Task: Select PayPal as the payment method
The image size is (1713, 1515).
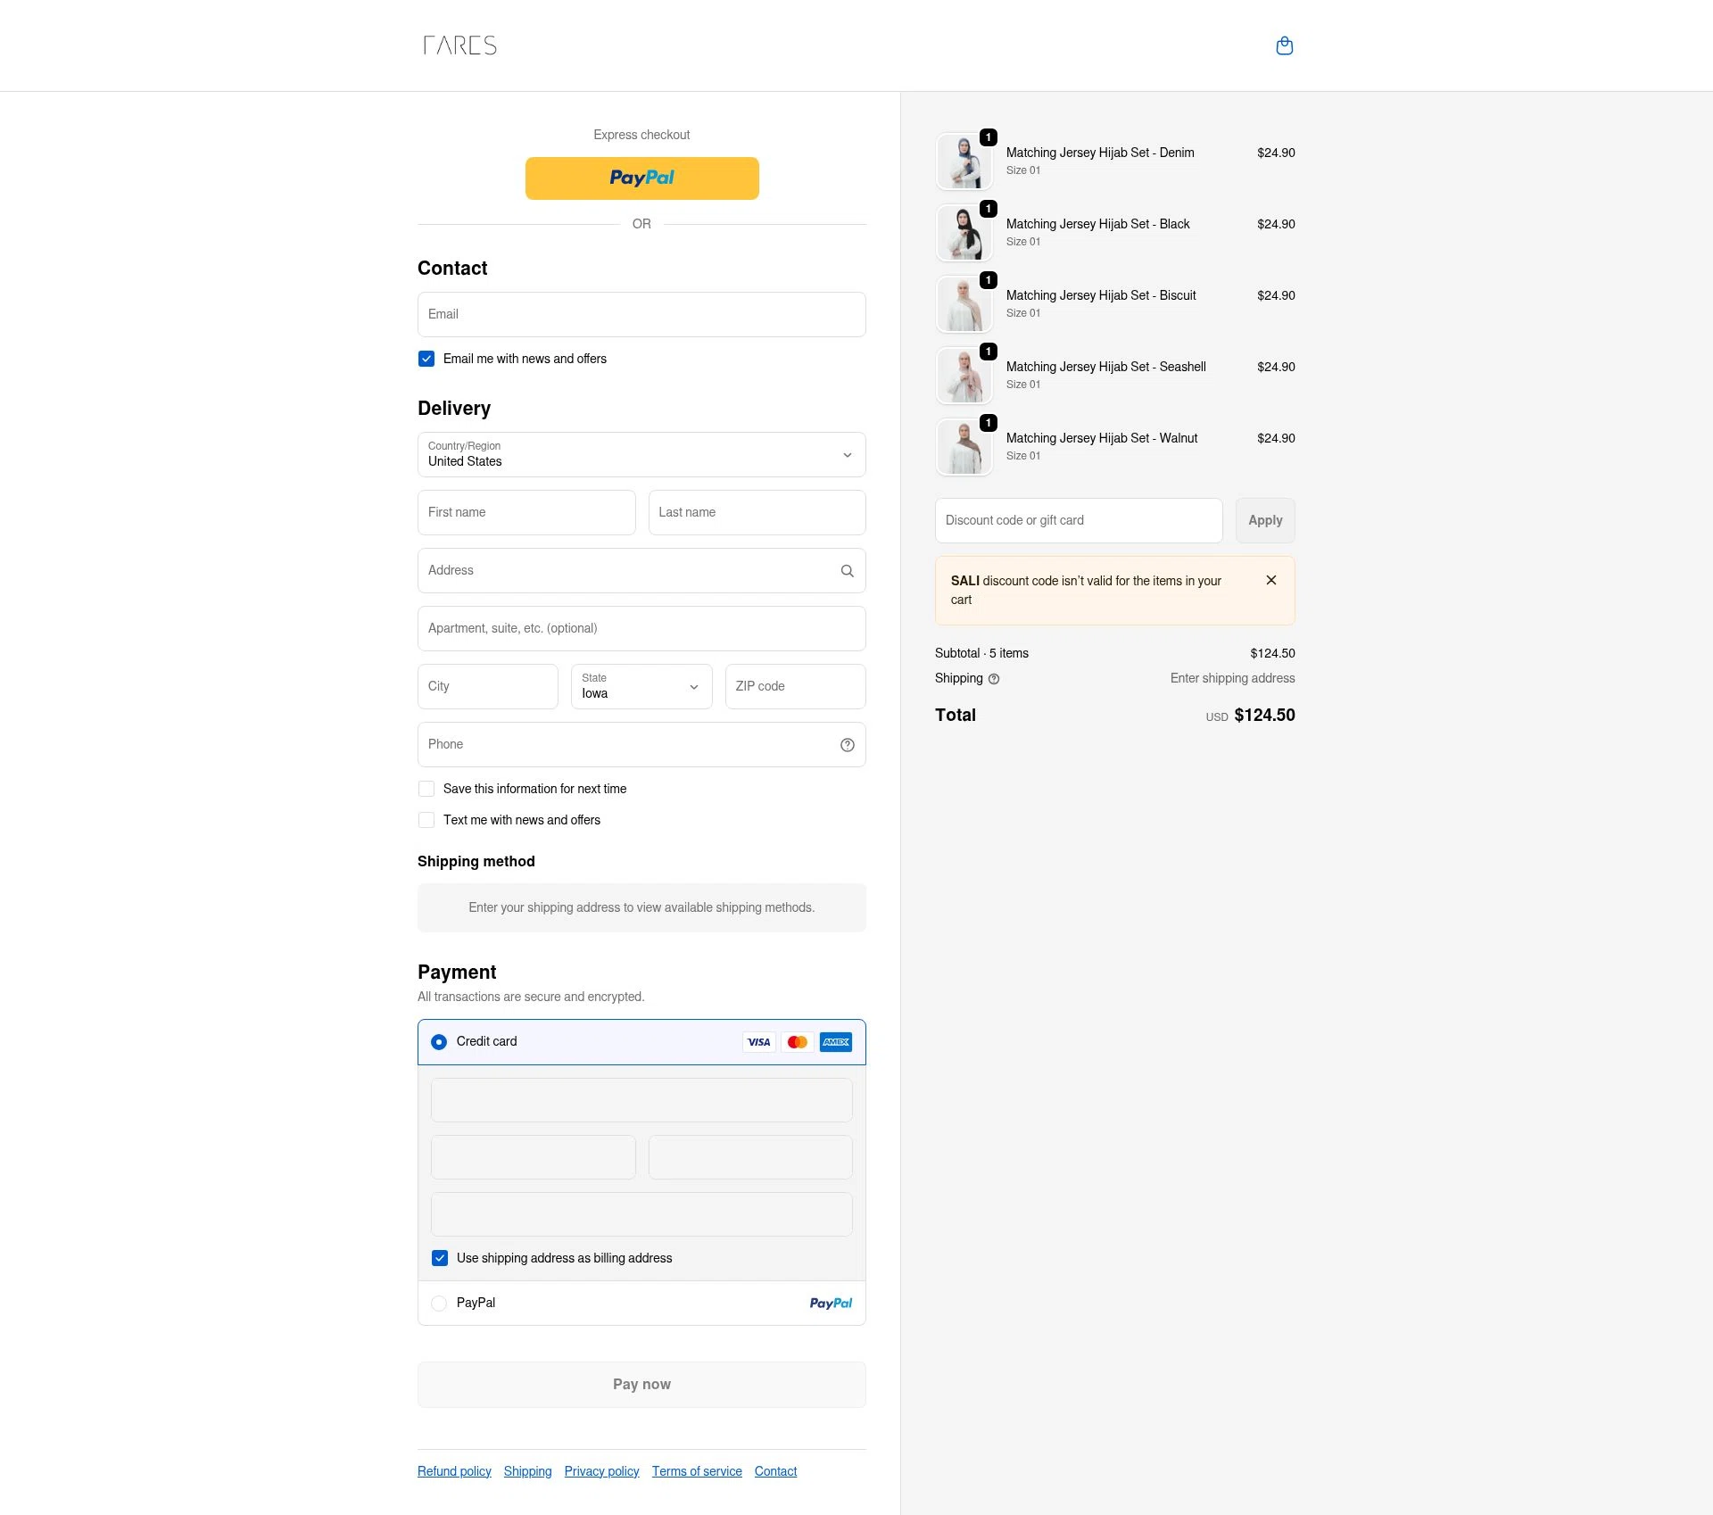Action: click(439, 1303)
